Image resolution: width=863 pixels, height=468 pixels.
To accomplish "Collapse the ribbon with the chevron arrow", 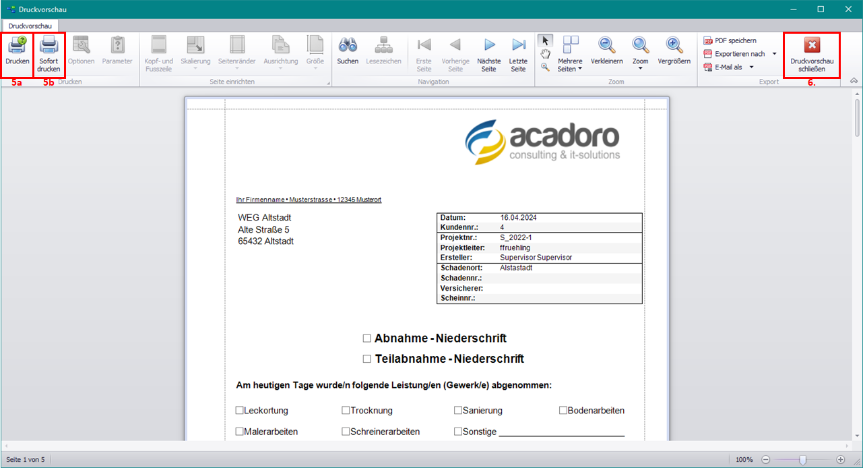I will [x=854, y=81].
